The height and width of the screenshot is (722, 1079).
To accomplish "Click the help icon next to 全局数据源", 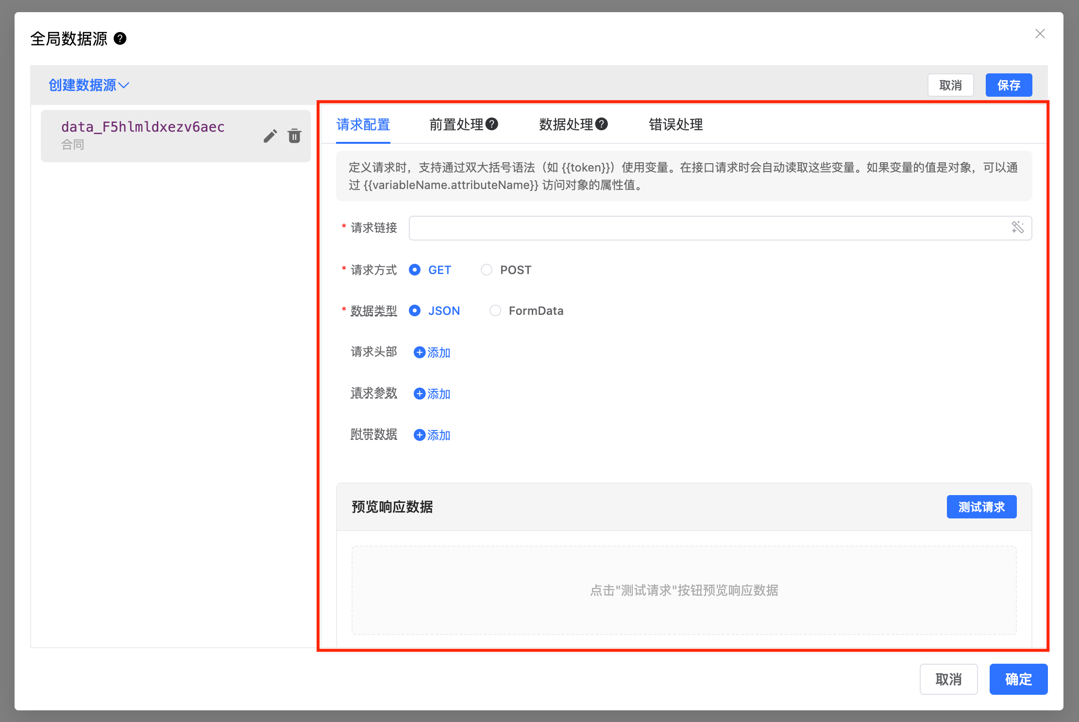I will (120, 38).
